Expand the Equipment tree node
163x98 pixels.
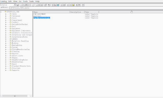click(x=6, y=29)
